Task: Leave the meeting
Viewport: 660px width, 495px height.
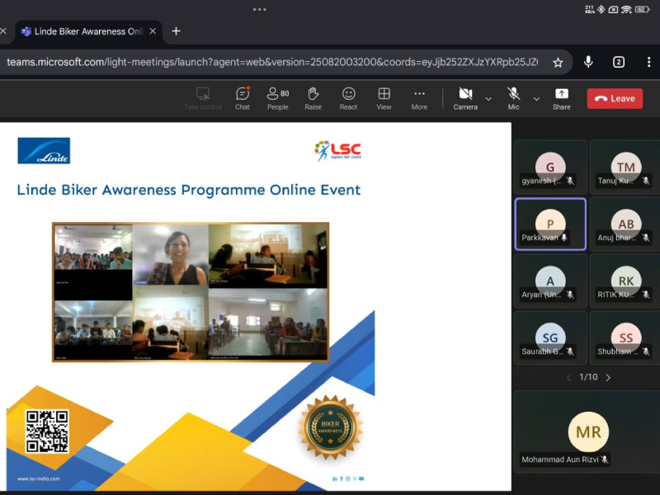Action: [x=615, y=98]
